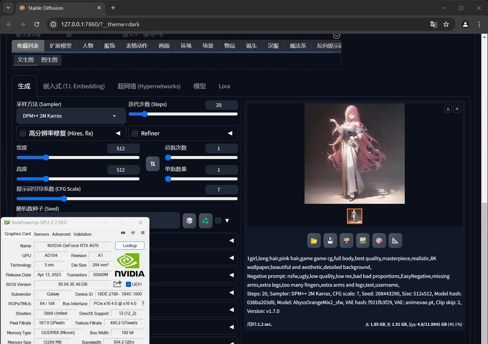Click the dice icon to randomize seed
The width and height of the screenshot is (488, 344).
tap(189, 220)
